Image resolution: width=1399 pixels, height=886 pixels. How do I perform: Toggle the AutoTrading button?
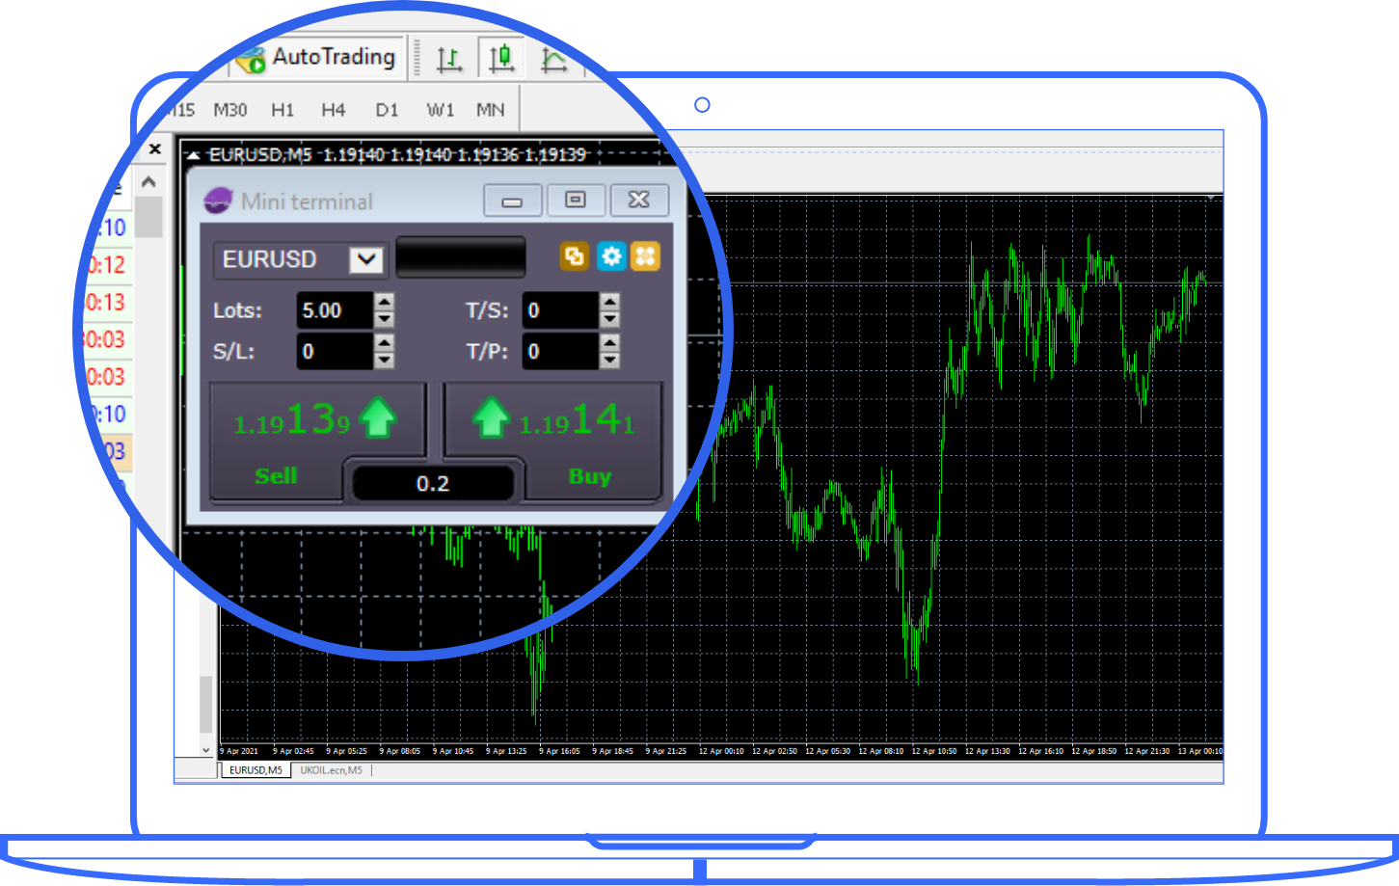(318, 58)
